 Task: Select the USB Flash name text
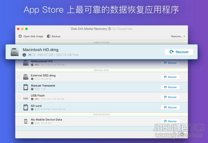(x=38, y=96)
